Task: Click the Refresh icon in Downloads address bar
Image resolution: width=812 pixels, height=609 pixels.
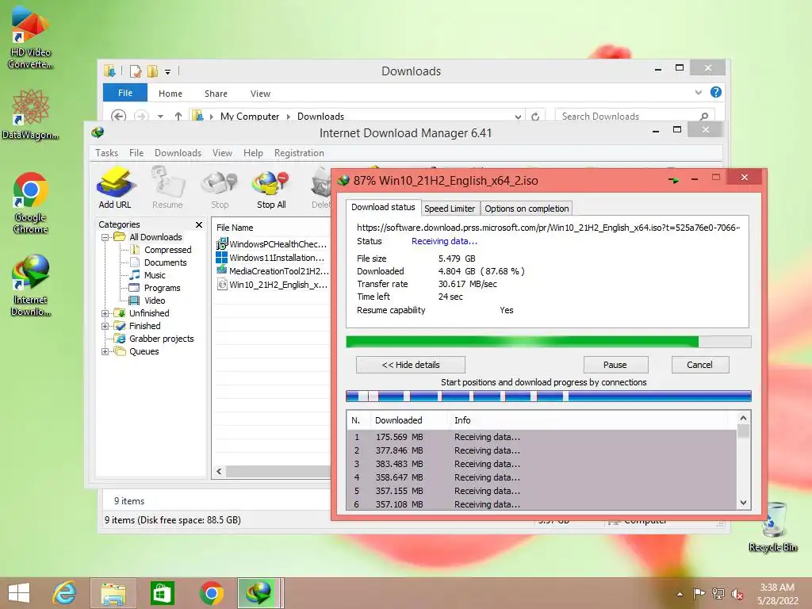Action: point(535,117)
